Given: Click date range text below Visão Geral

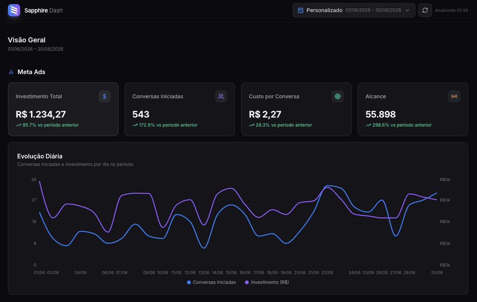Looking at the screenshot, I should 36,49.
